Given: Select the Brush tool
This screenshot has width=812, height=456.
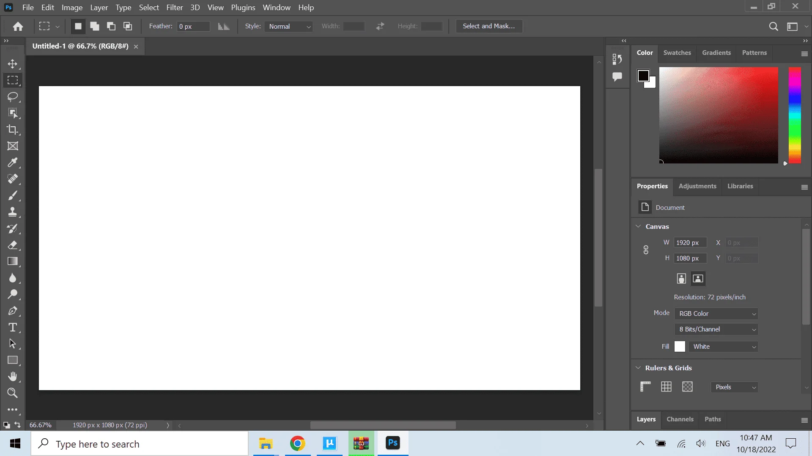Looking at the screenshot, I should coord(13,195).
